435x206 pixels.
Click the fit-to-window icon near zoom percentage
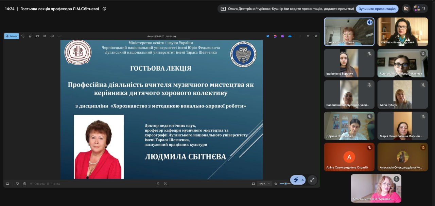pyautogui.click(x=253, y=184)
